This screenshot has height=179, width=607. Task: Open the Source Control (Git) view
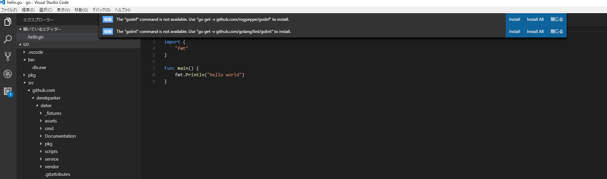coord(8,56)
